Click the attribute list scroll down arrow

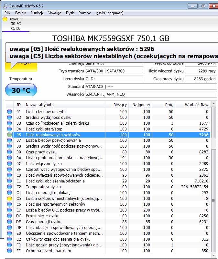214,255
